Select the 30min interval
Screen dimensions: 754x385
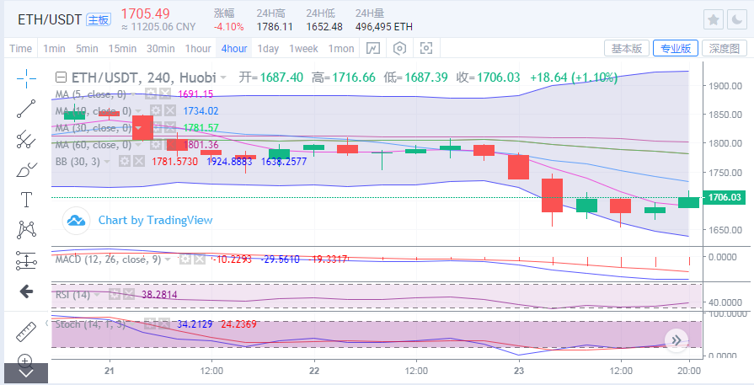[x=161, y=49]
